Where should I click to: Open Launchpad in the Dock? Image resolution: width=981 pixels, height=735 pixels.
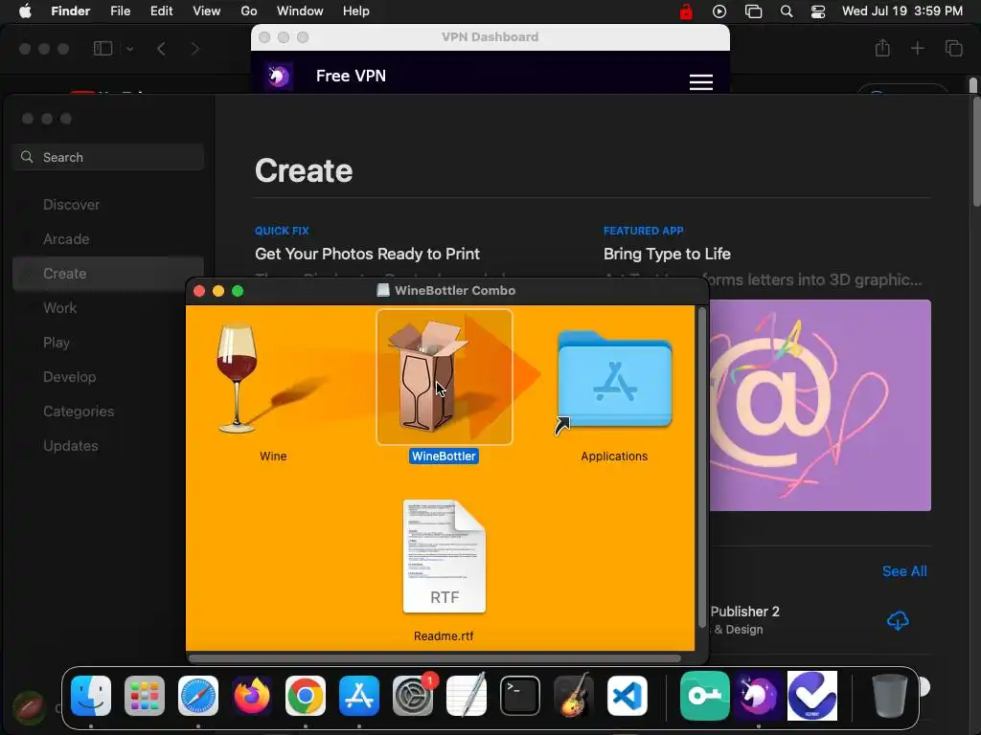coord(145,696)
